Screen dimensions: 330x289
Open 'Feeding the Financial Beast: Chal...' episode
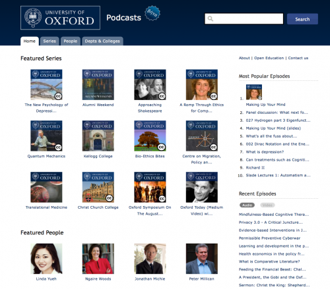[x=273, y=269]
